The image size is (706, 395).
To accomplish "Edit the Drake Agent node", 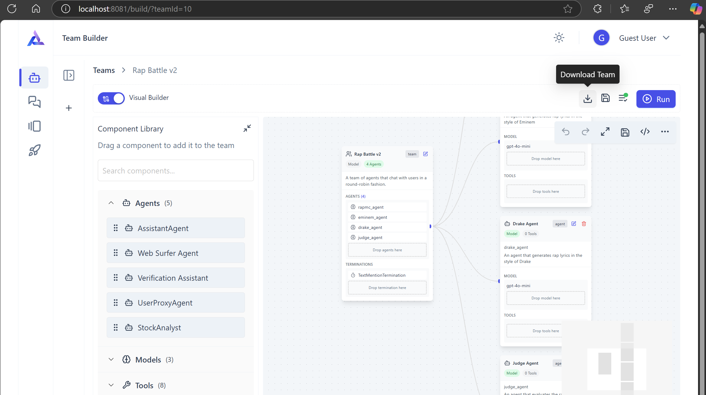I will 574,224.
